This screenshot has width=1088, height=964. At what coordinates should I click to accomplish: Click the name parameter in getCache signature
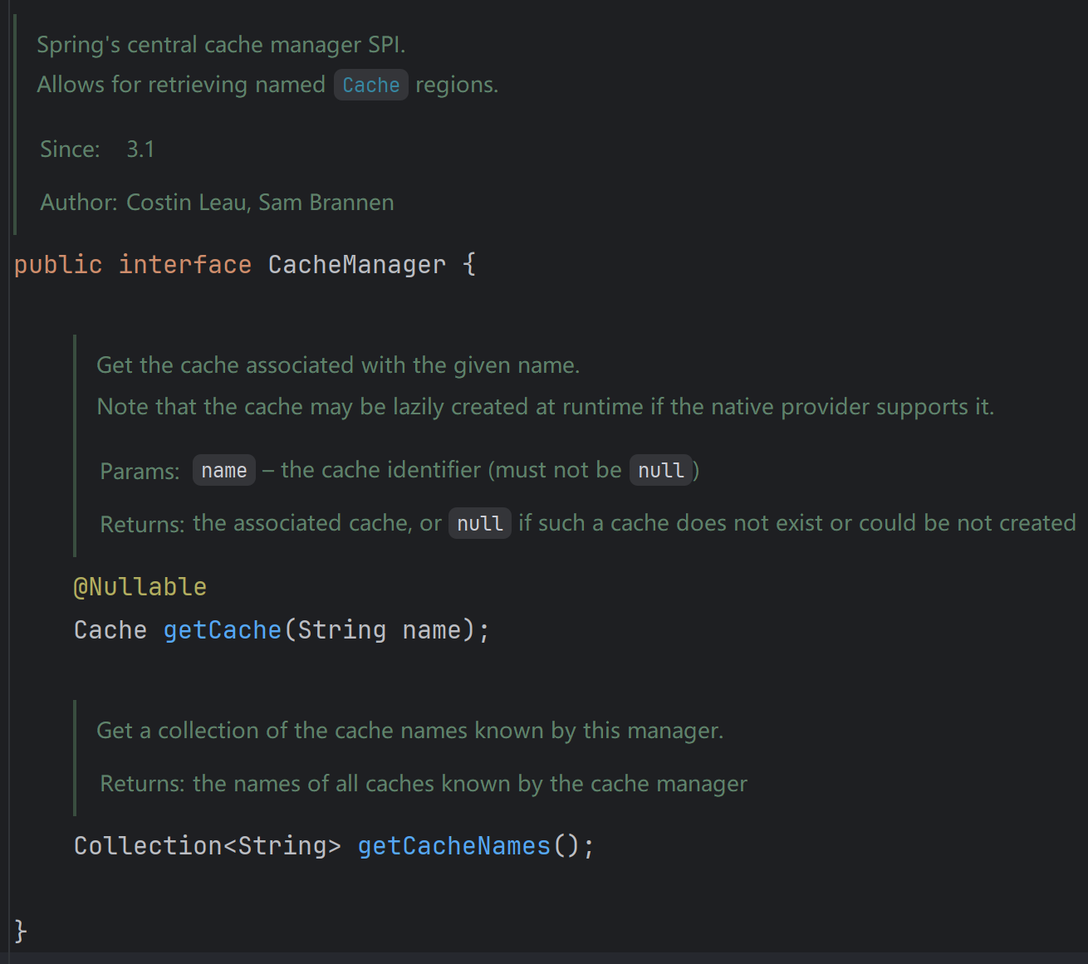pyautogui.click(x=431, y=630)
